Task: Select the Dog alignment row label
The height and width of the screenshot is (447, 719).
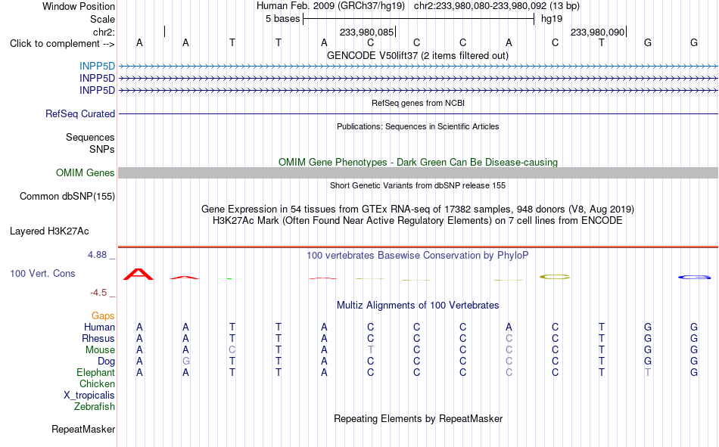Action: [x=106, y=362]
